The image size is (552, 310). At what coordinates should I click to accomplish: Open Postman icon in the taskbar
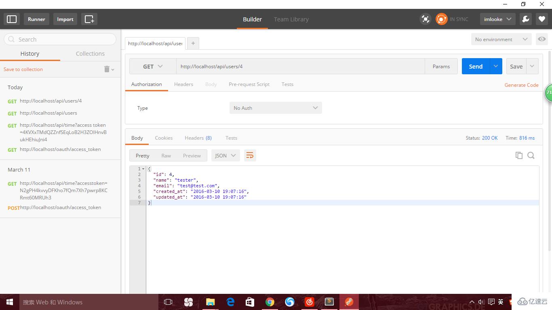point(349,302)
